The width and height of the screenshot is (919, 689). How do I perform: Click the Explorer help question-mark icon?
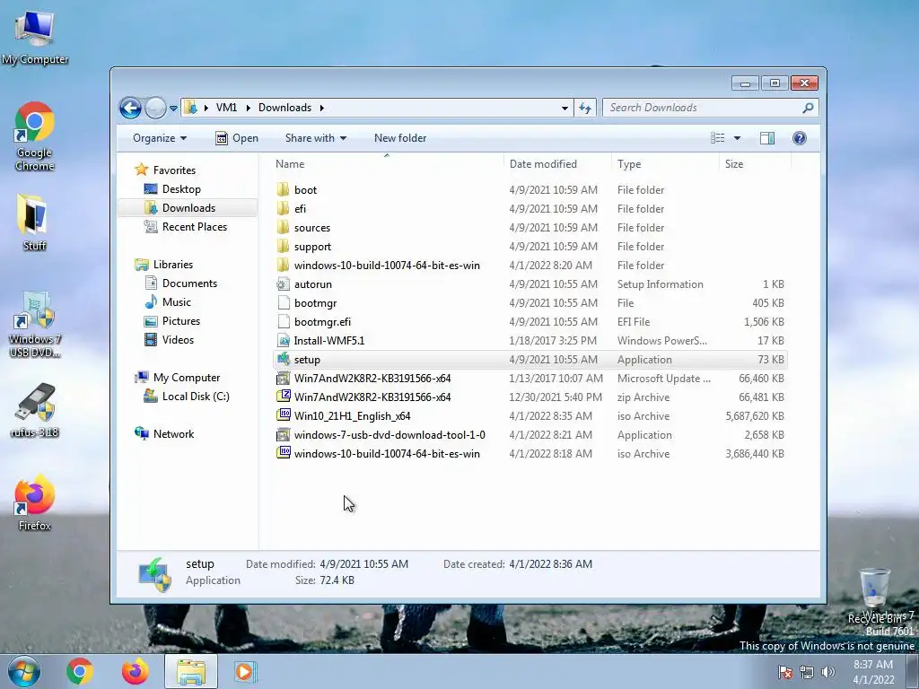799,138
